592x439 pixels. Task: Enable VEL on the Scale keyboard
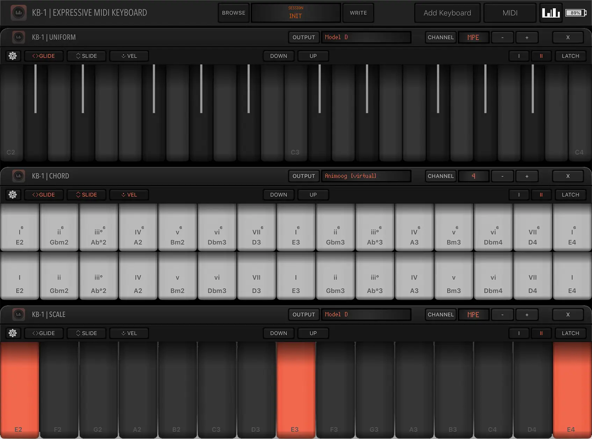tap(129, 333)
